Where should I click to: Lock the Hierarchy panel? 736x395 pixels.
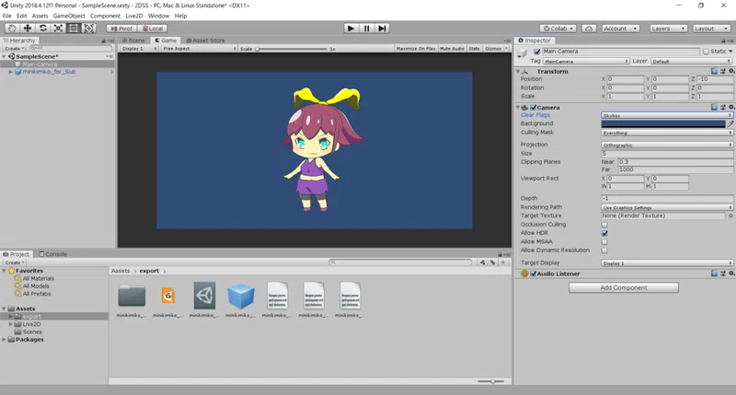tap(103, 41)
